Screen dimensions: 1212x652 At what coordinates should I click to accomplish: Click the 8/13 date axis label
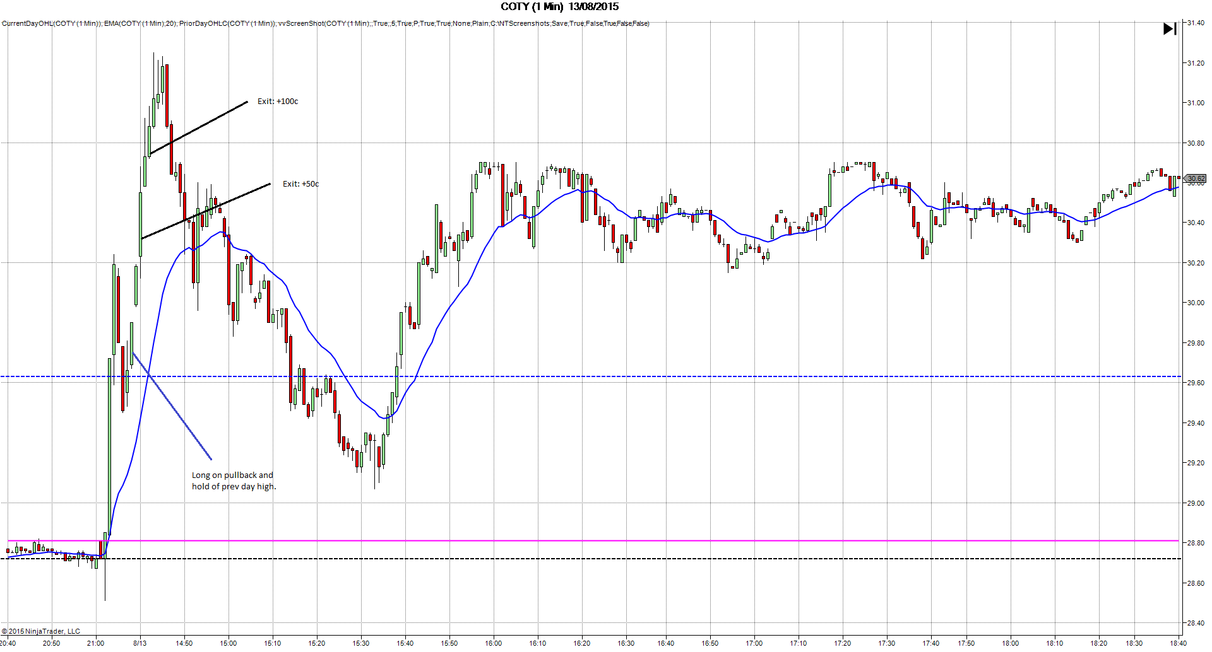[140, 643]
